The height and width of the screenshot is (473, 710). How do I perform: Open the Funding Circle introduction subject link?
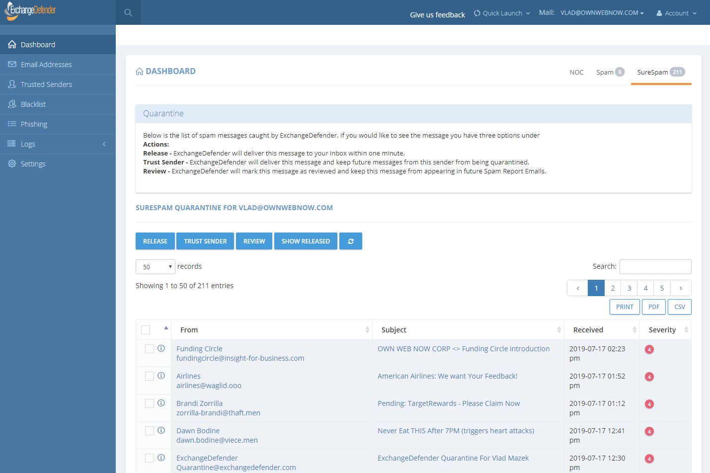click(x=464, y=349)
